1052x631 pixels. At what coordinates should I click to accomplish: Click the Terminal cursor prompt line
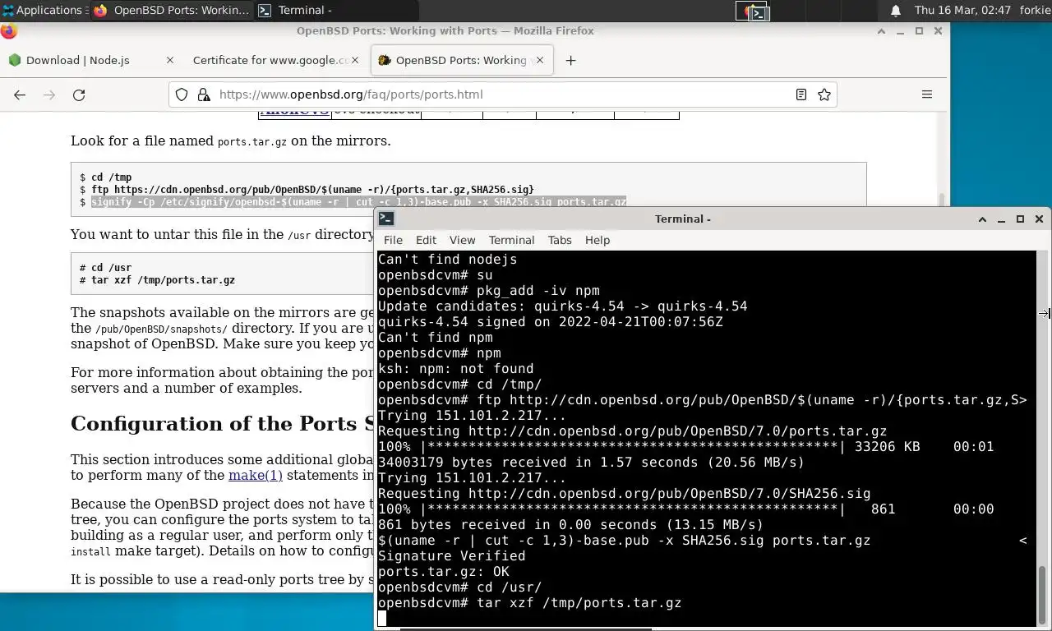point(382,619)
